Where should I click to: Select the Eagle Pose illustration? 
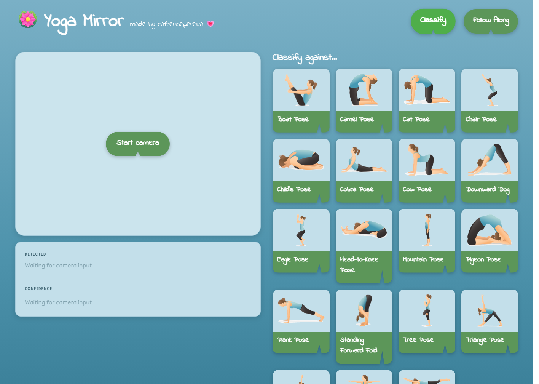coord(301,230)
